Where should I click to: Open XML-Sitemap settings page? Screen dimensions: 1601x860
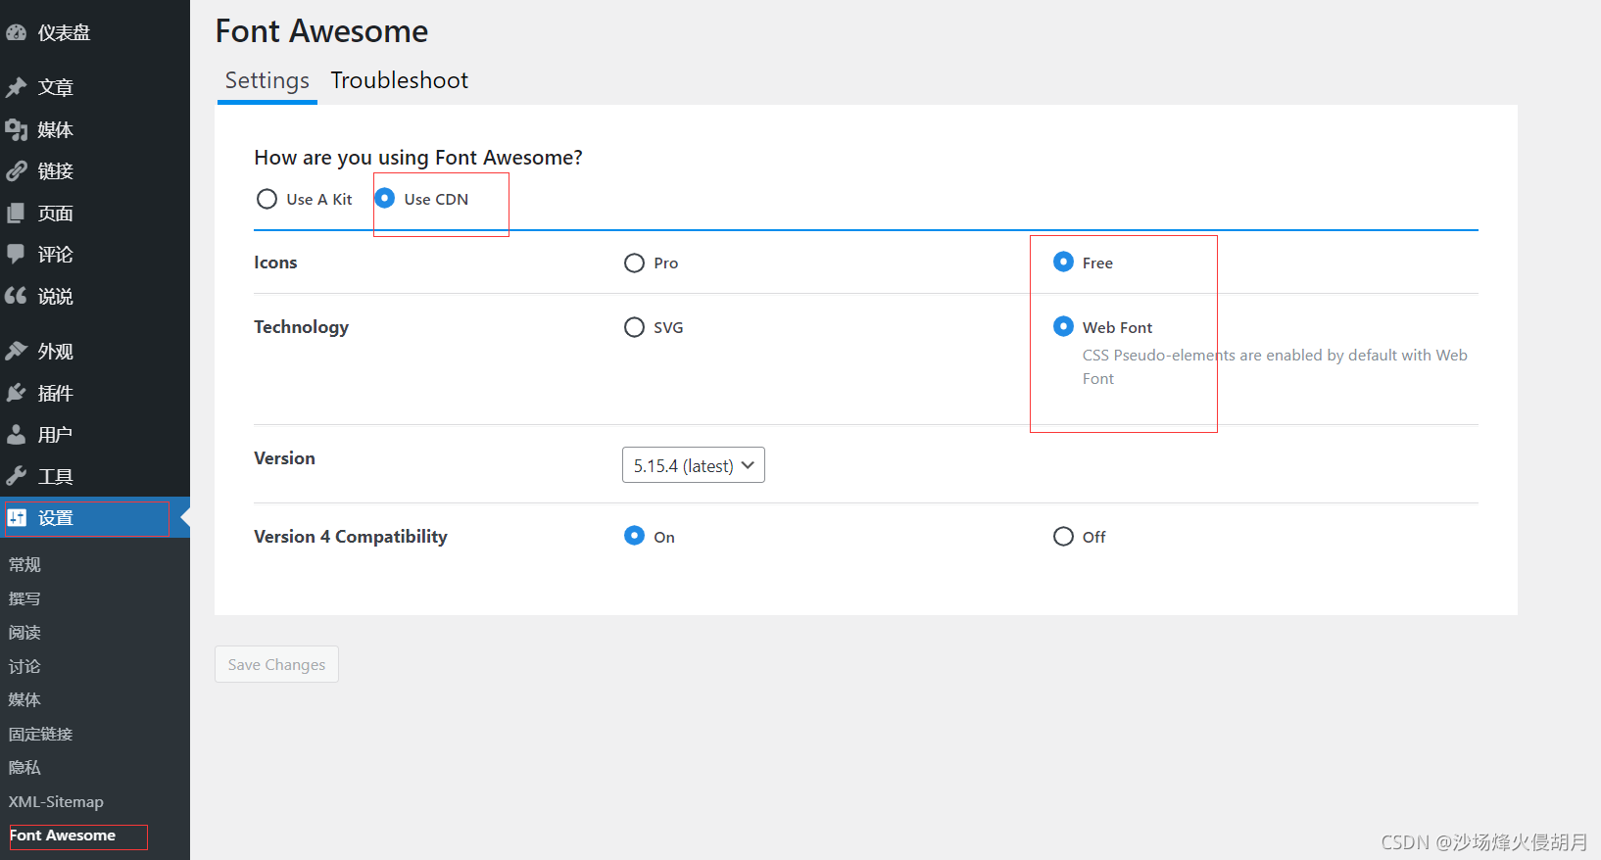[x=56, y=801]
